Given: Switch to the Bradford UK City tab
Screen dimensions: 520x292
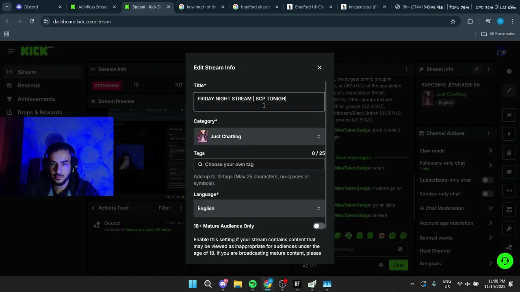Looking at the screenshot, I should coord(310,7).
